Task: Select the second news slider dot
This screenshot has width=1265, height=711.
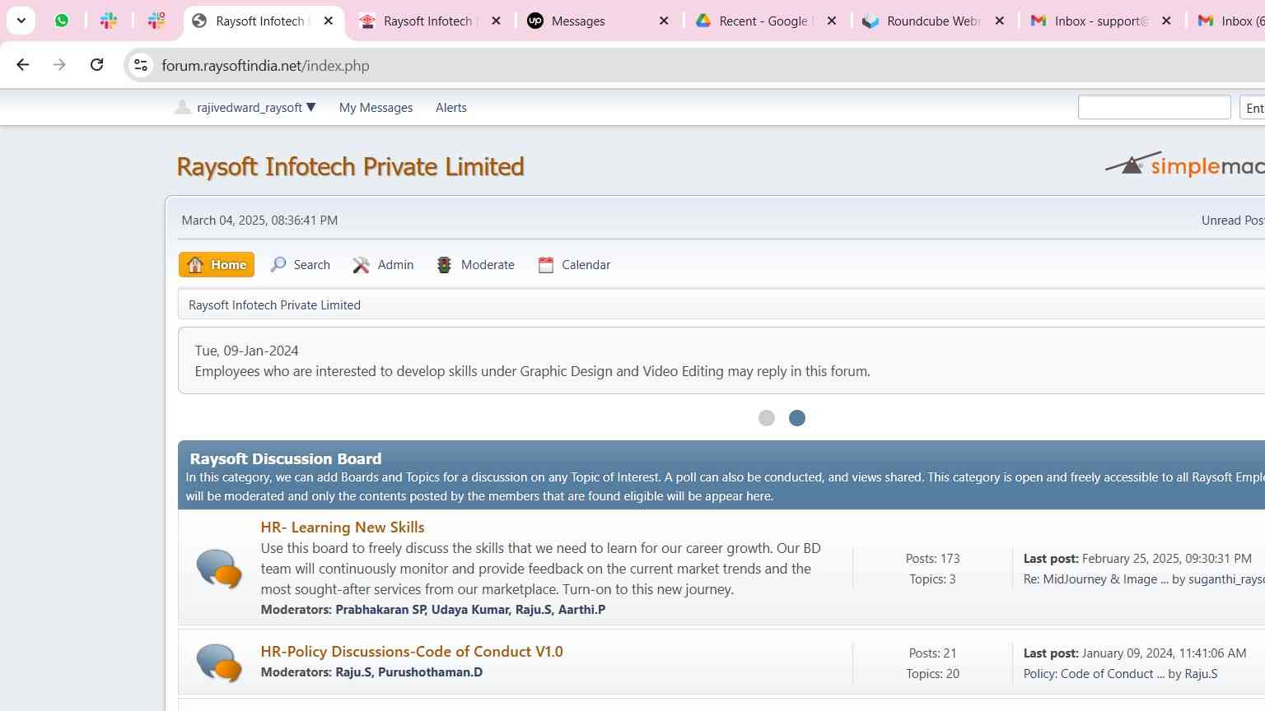Action: coord(797,418)
